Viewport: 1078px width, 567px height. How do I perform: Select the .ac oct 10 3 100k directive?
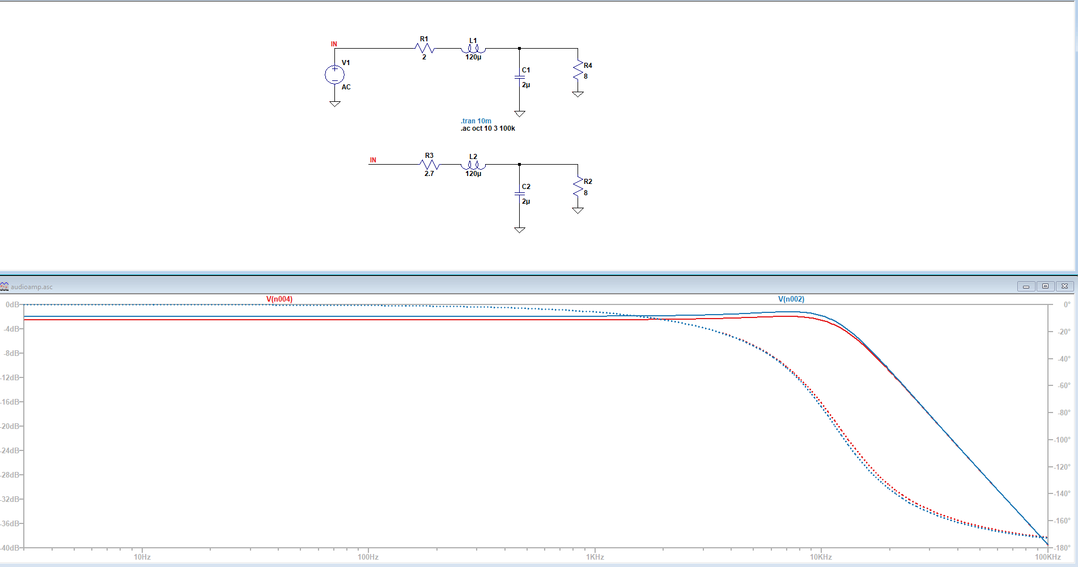pyautogui.click(x=488, y=128)
